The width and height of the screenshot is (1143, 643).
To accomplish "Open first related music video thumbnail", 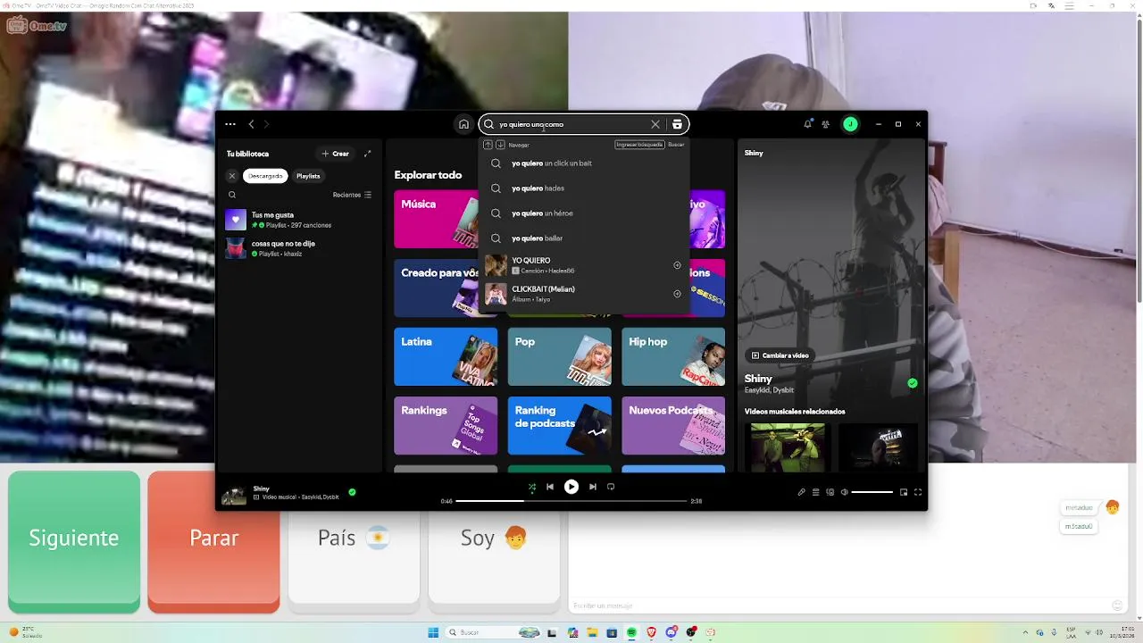I will [x=787, y=447].
